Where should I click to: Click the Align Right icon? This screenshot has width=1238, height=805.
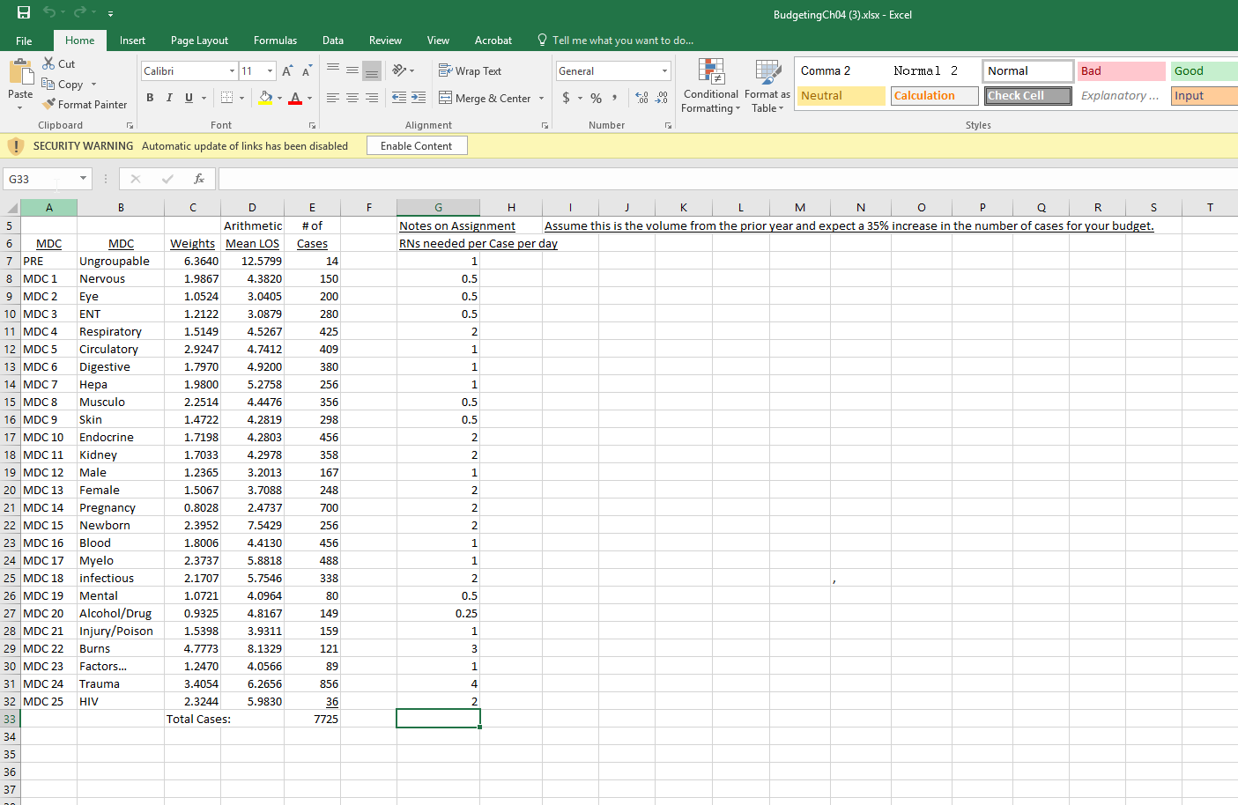pyautogui.click(x=372, y=98)
